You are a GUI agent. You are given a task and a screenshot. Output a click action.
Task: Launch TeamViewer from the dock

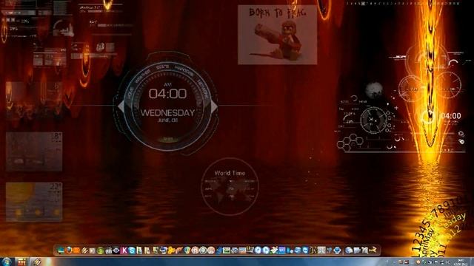click(x=305, y=250)
